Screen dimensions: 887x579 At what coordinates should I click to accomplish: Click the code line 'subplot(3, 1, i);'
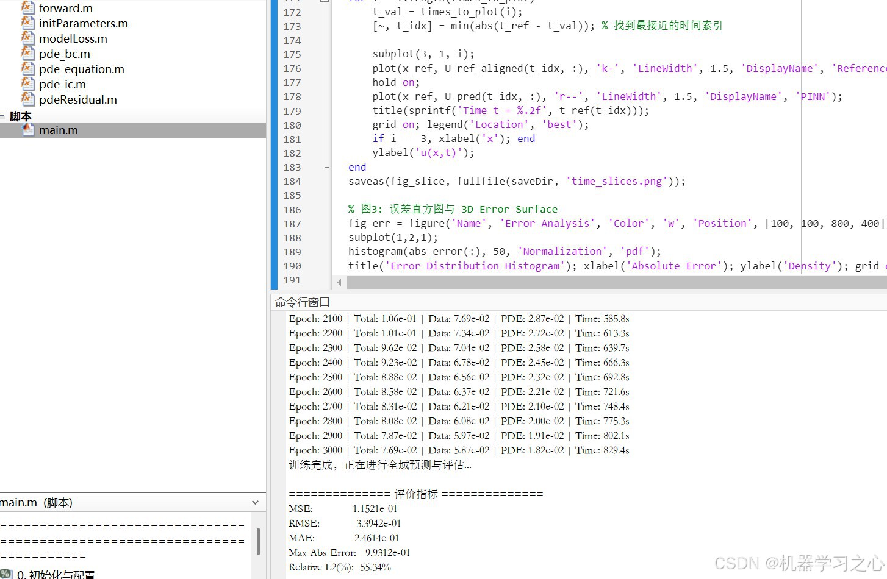(x=423, y=54)
